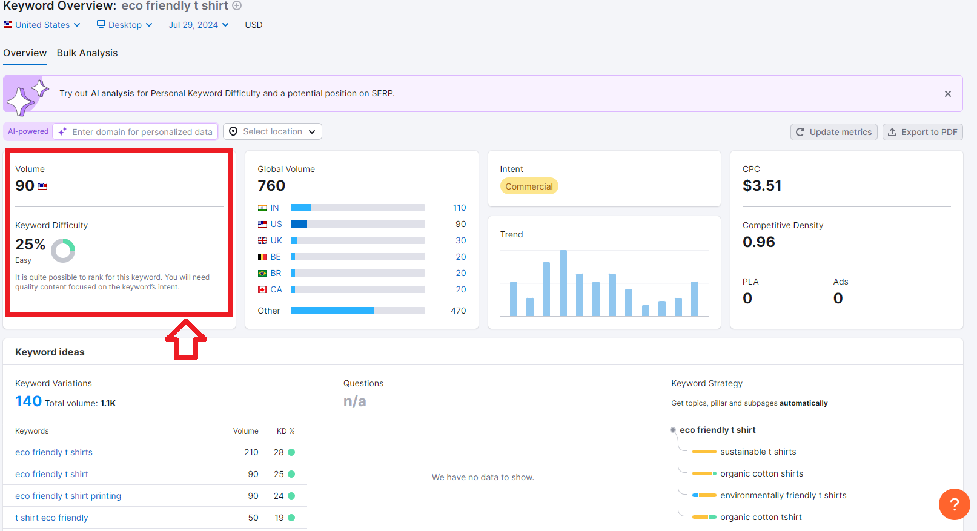Open the Desktop device dropdown
Image resolution: width=977 pixels, height=531 pixels.
[x=125, y=25]
